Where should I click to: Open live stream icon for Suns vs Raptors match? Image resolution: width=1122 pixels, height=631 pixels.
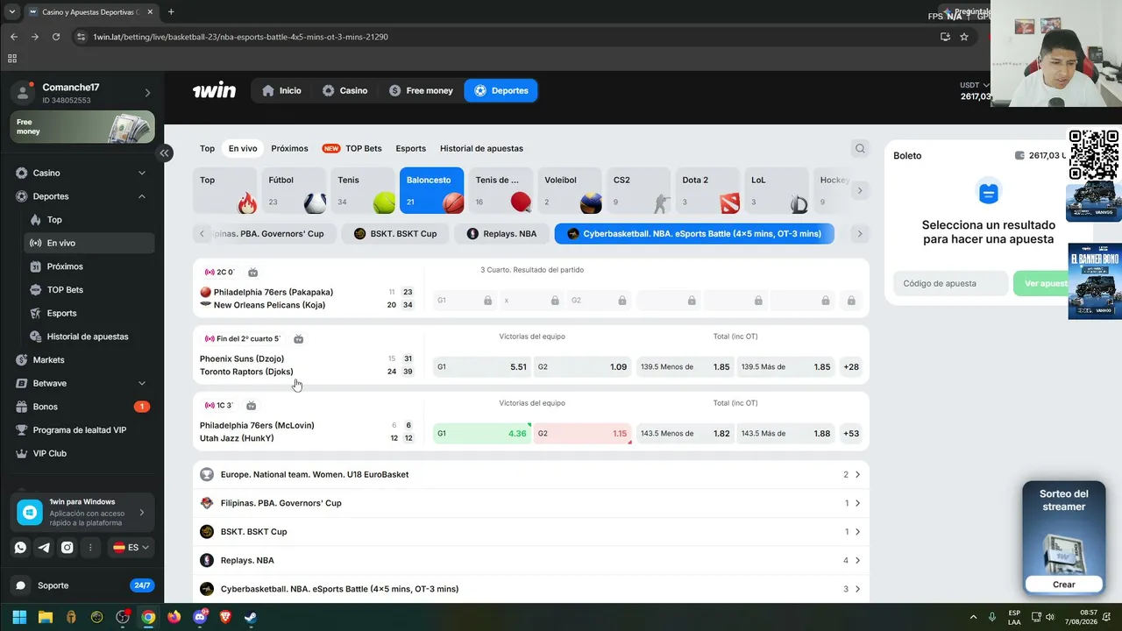pos(299,339)
